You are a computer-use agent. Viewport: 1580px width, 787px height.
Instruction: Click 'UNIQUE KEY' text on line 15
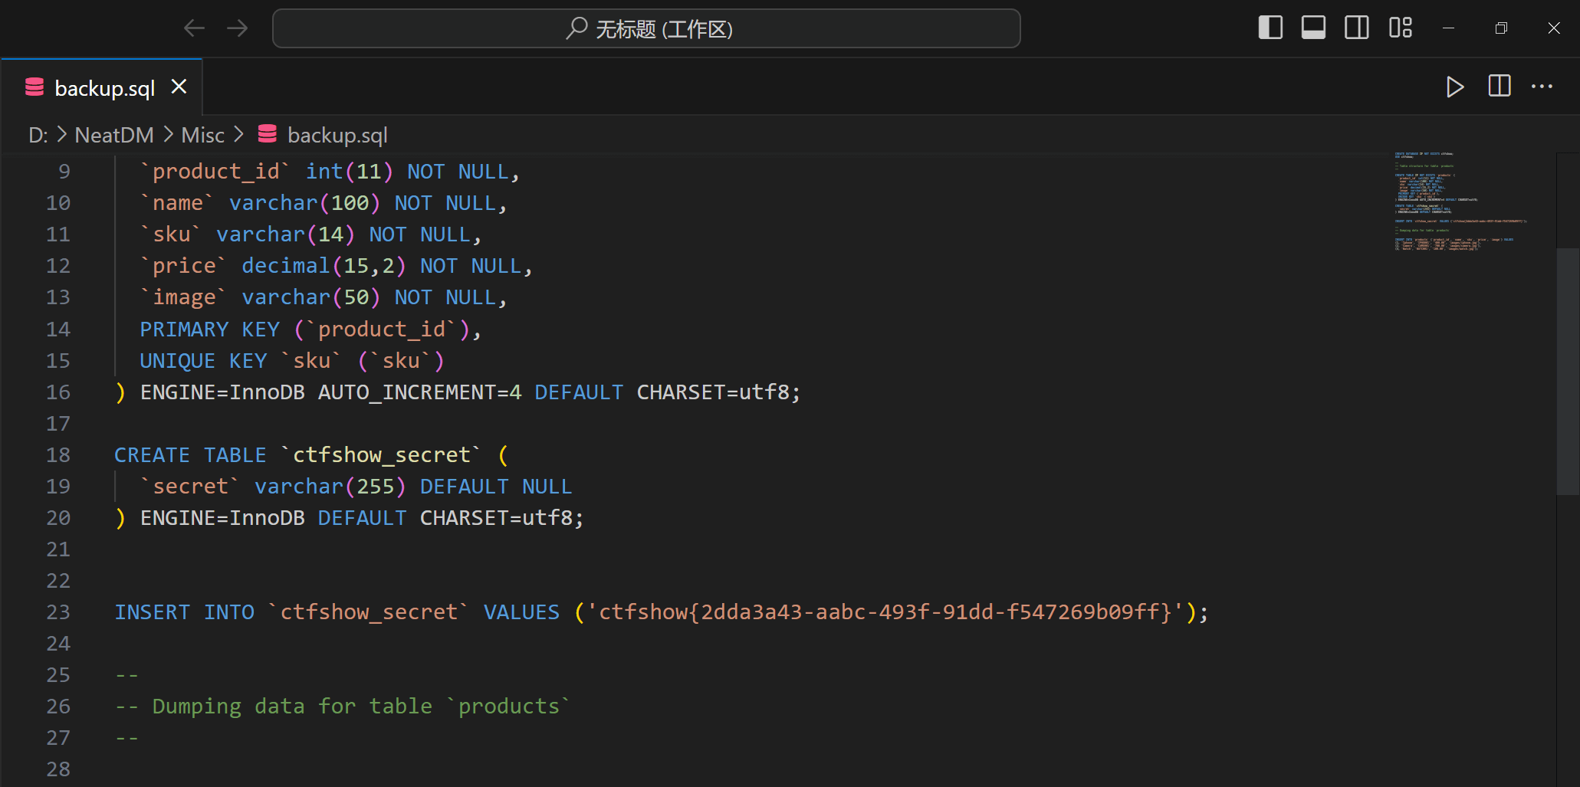pos(203,361)
